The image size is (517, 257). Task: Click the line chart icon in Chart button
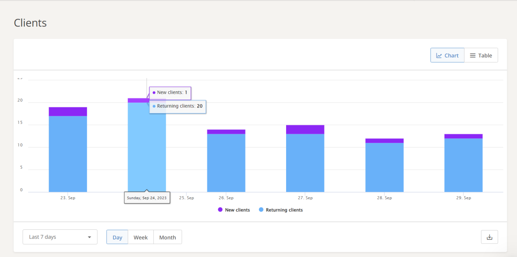click(439, 55)
